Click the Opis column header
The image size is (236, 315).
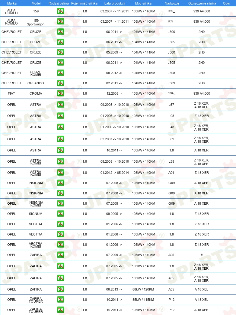(x=226, y=3)
